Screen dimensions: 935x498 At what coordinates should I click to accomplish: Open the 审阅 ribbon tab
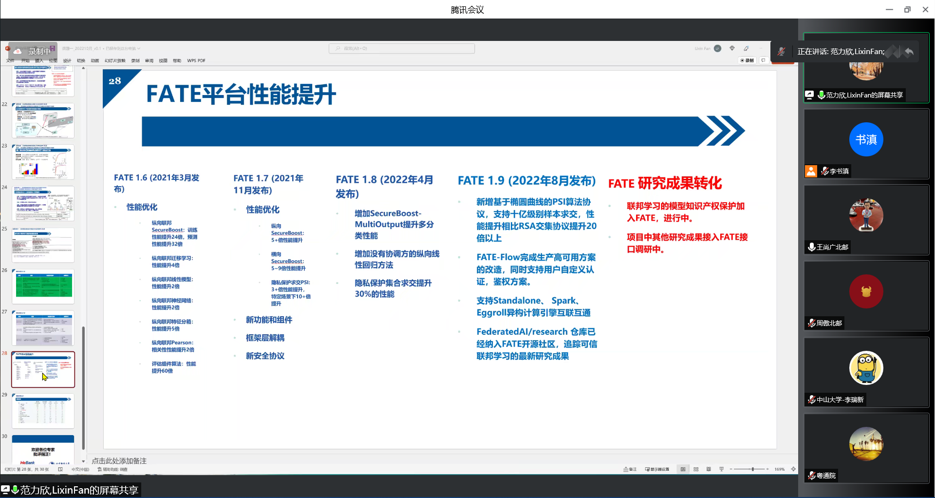[149, 61]
